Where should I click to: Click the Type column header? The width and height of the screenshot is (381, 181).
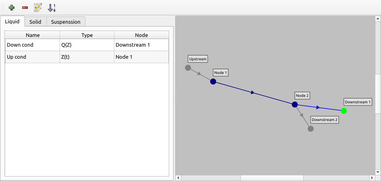pos(87,35)
